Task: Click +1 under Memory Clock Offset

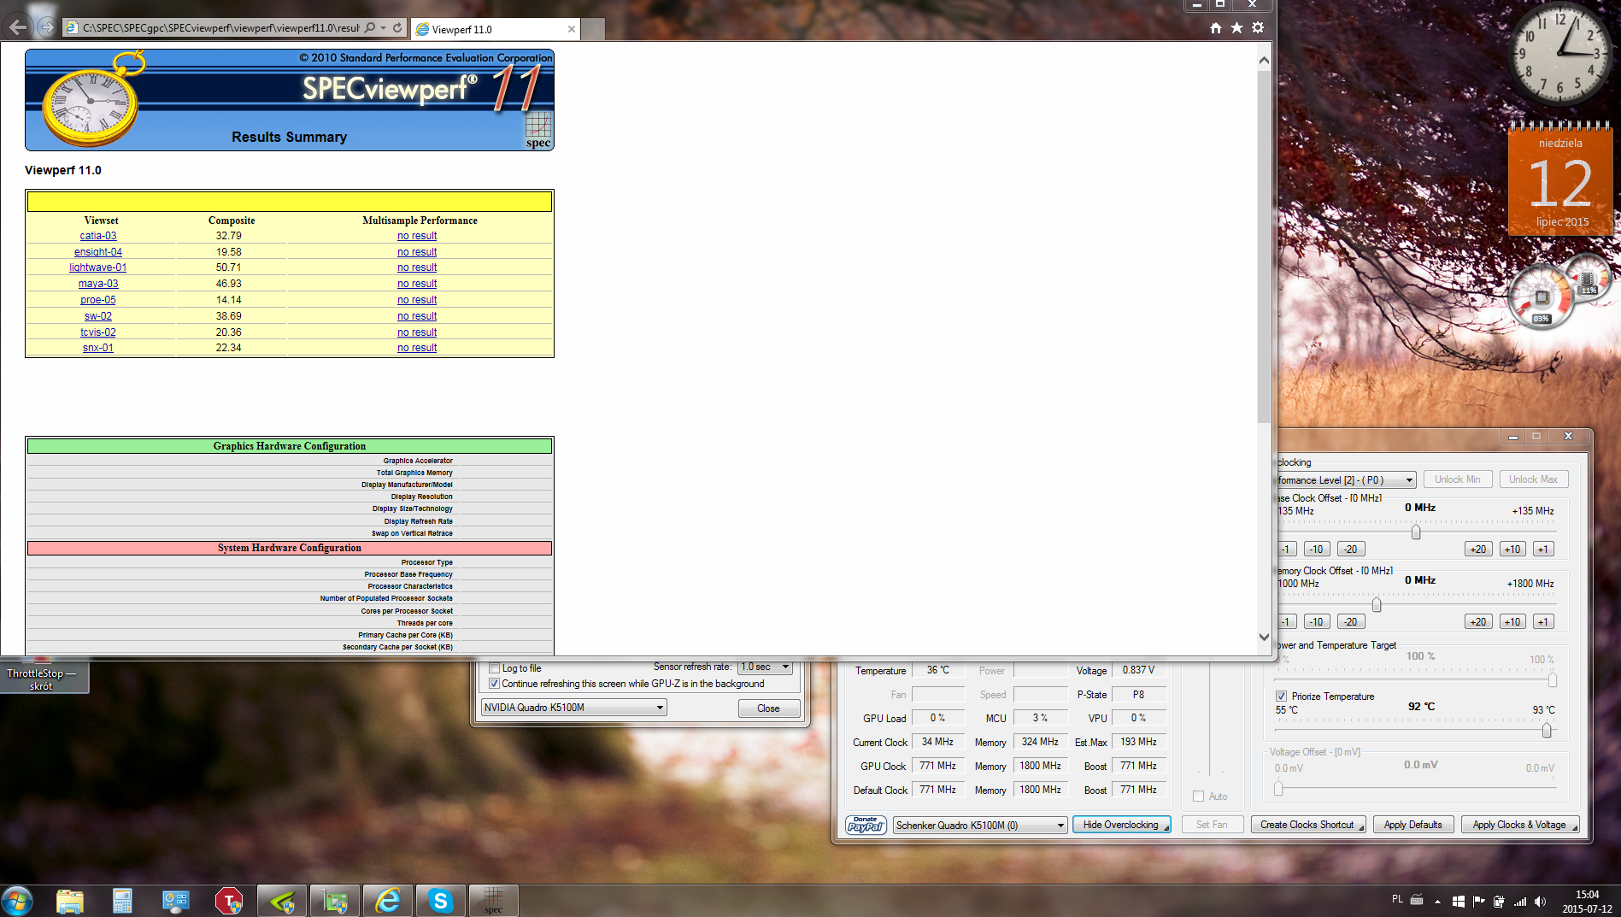Action: pyautogui.click(x=1542, y=622)
